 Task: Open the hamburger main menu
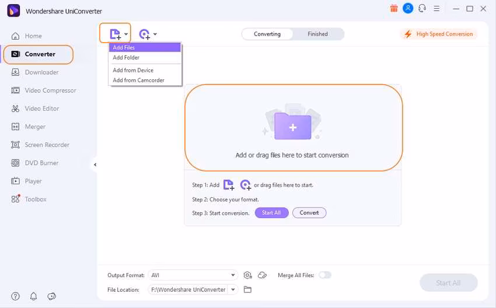pos(436,9)
